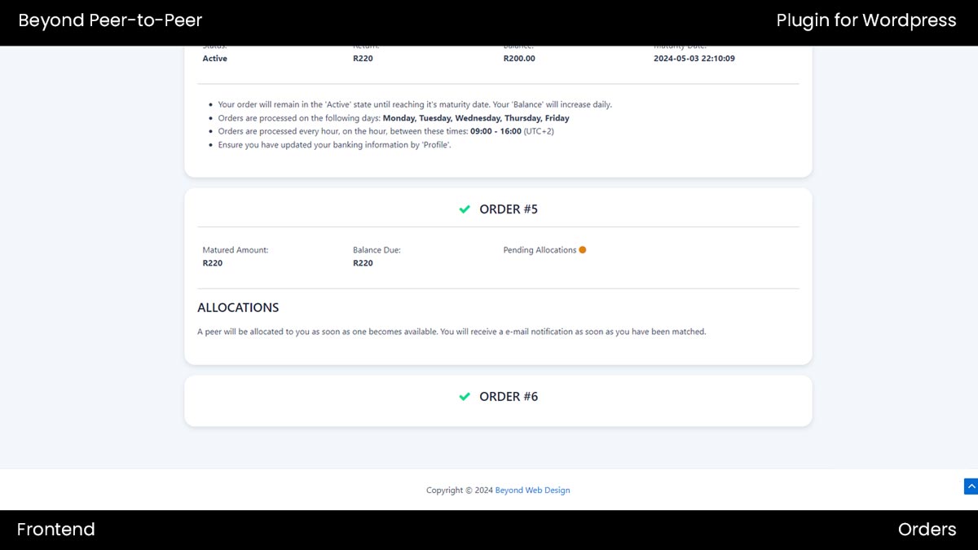Click the Matured Amount R220 value
978x550 pixels.
click(x=211, y=262)
